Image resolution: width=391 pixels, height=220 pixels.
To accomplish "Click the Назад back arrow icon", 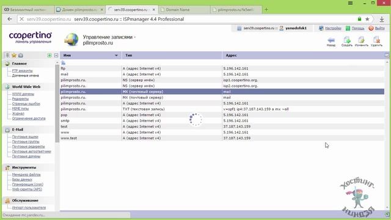I will click(331, 40).
